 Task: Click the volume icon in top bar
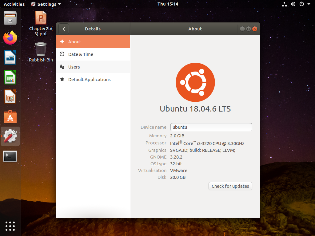293,4
